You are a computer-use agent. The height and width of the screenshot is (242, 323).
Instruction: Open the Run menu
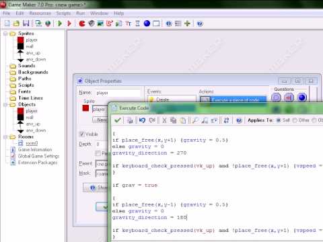[81, 13]
